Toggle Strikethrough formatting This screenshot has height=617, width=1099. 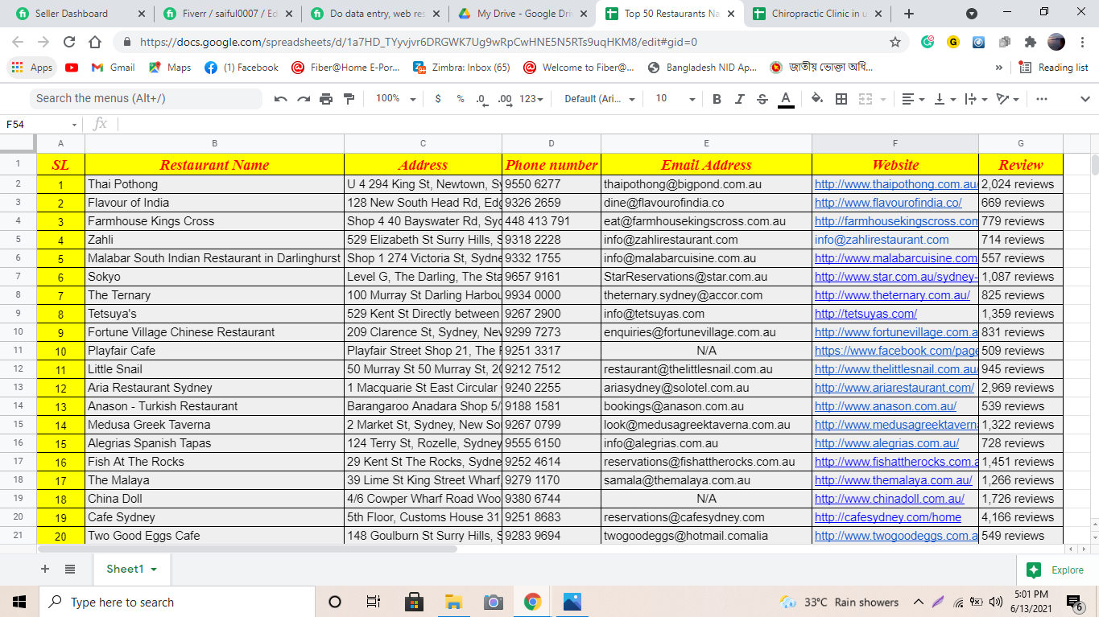(x=762, y=99)
